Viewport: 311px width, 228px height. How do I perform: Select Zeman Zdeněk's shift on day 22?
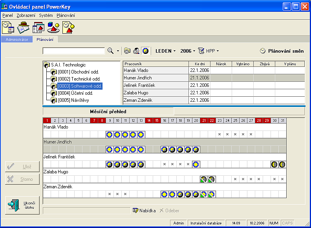pos(212,194)
